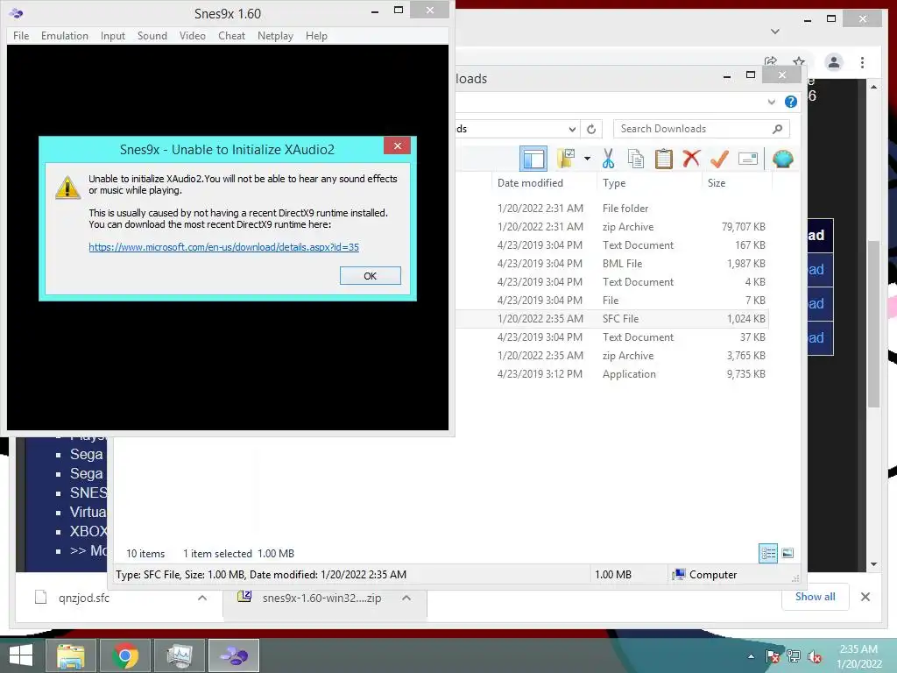Click the orange checkmark Properties icon
Image resolution: width=897 pixels, height=673 pixels.
(x=719, y=159)
